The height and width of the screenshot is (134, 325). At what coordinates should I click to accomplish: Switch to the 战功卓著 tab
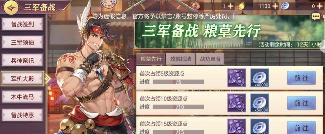click(210, 59)
